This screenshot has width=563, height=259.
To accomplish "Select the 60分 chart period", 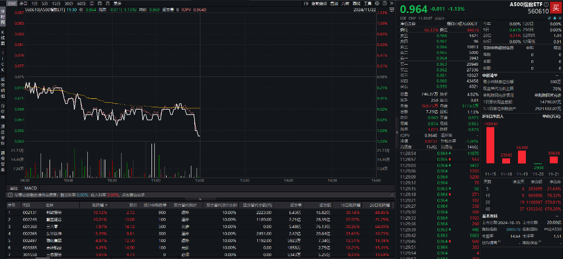I will coord(82,3).
